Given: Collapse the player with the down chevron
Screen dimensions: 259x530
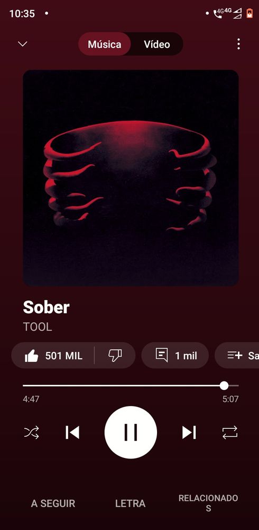Looking at the screenshot, I should pos(23,44).
